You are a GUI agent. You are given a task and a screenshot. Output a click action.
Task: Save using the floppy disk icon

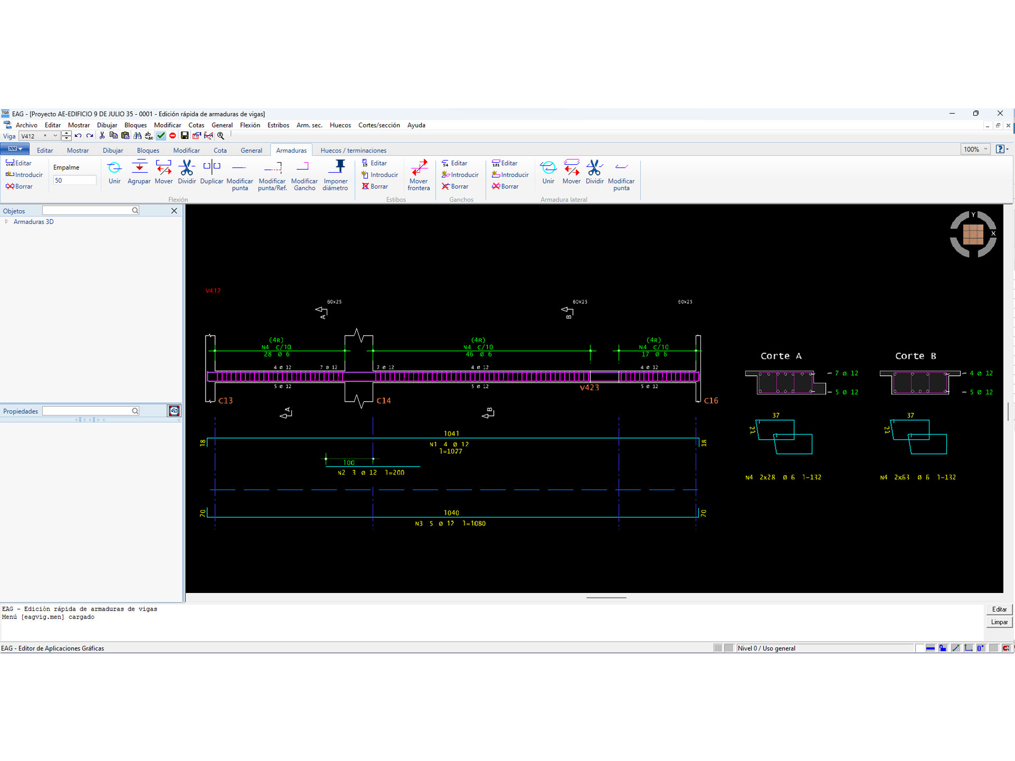184,136
